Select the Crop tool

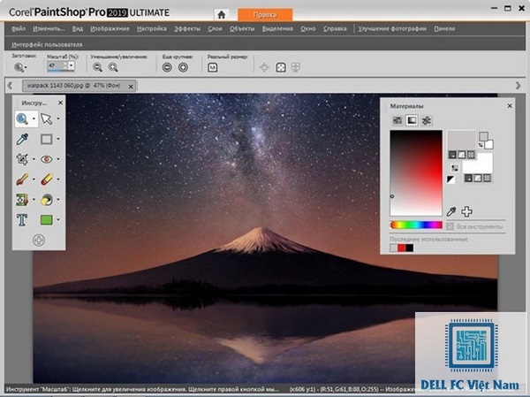22,159
